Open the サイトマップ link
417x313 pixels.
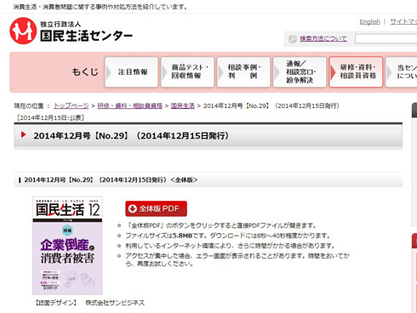[x=403, y=22]
